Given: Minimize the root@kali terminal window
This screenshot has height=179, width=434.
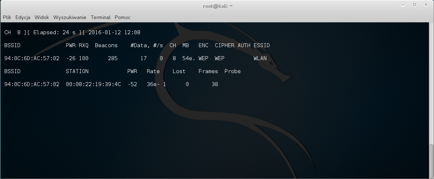Looking at the screenshot, I should tap(403, 5).
